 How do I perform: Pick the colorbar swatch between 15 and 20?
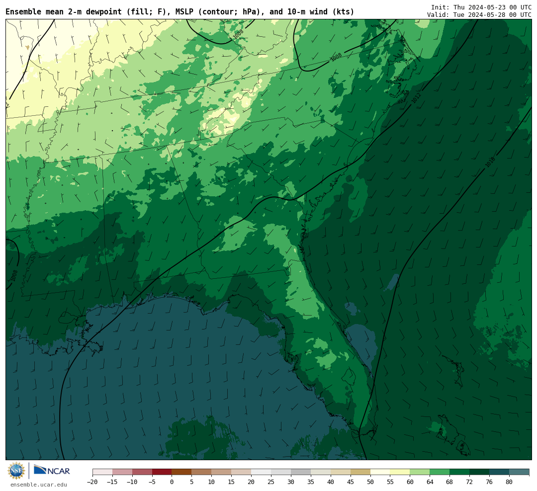pos(241,472)
